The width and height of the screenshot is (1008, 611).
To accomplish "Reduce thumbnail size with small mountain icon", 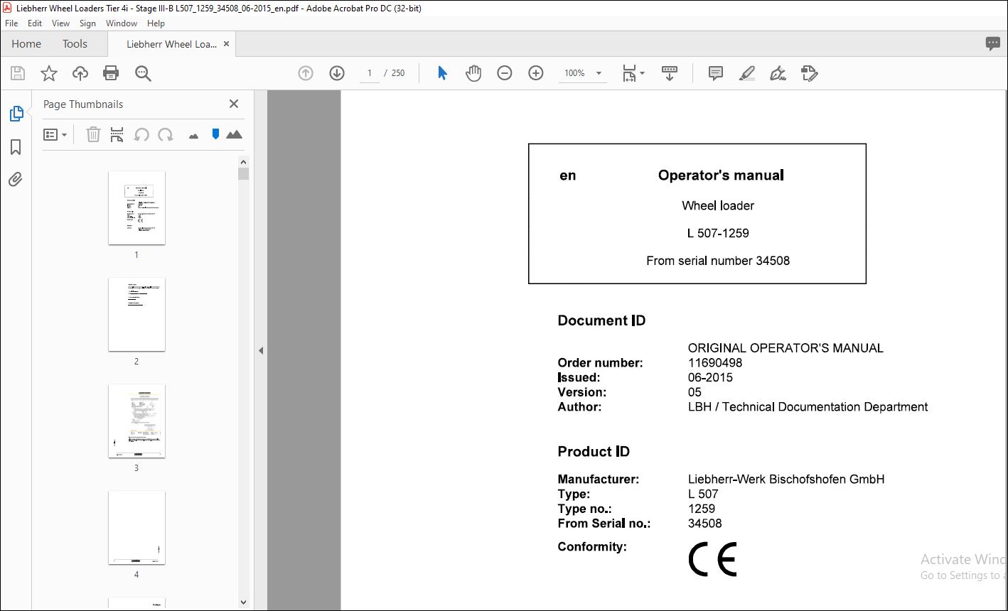I will 193,136.
